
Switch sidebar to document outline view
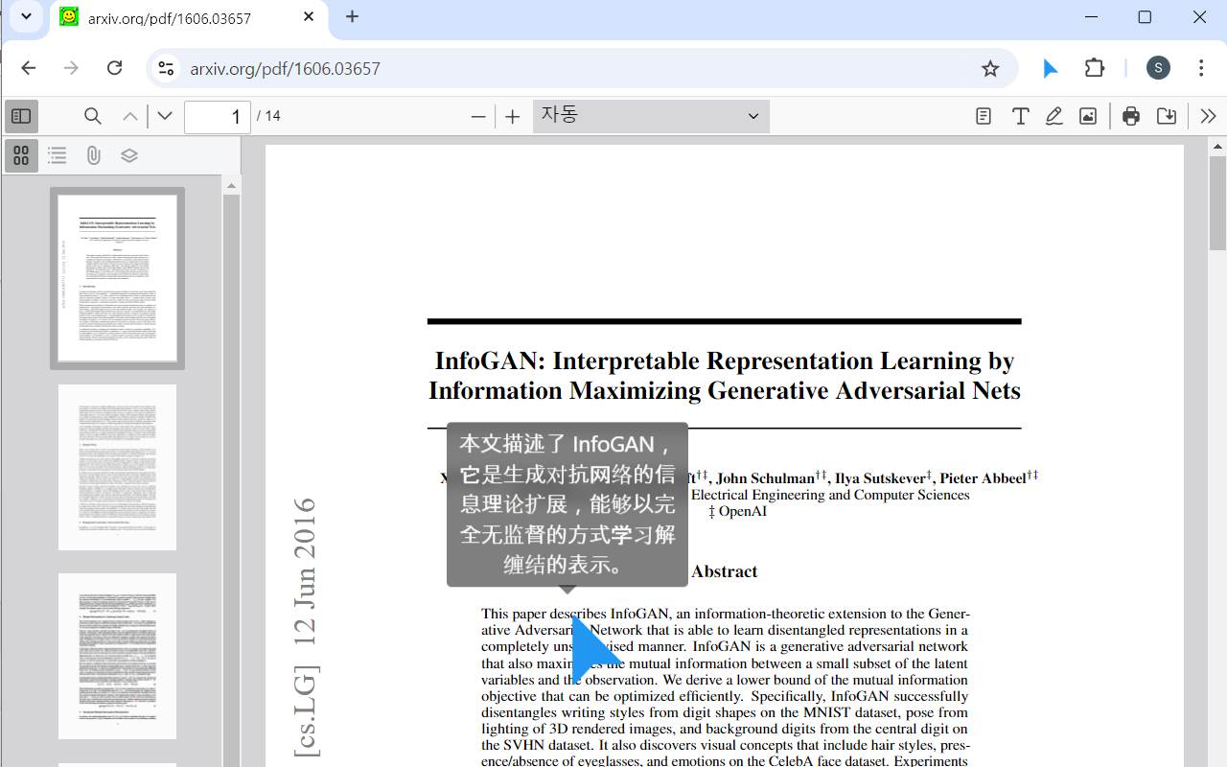pos(57,154)
